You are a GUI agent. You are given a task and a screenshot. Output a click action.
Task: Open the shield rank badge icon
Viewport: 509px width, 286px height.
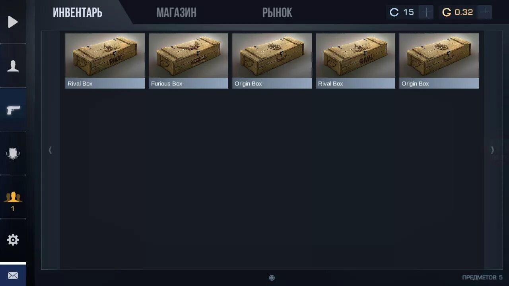coord(13,153)
